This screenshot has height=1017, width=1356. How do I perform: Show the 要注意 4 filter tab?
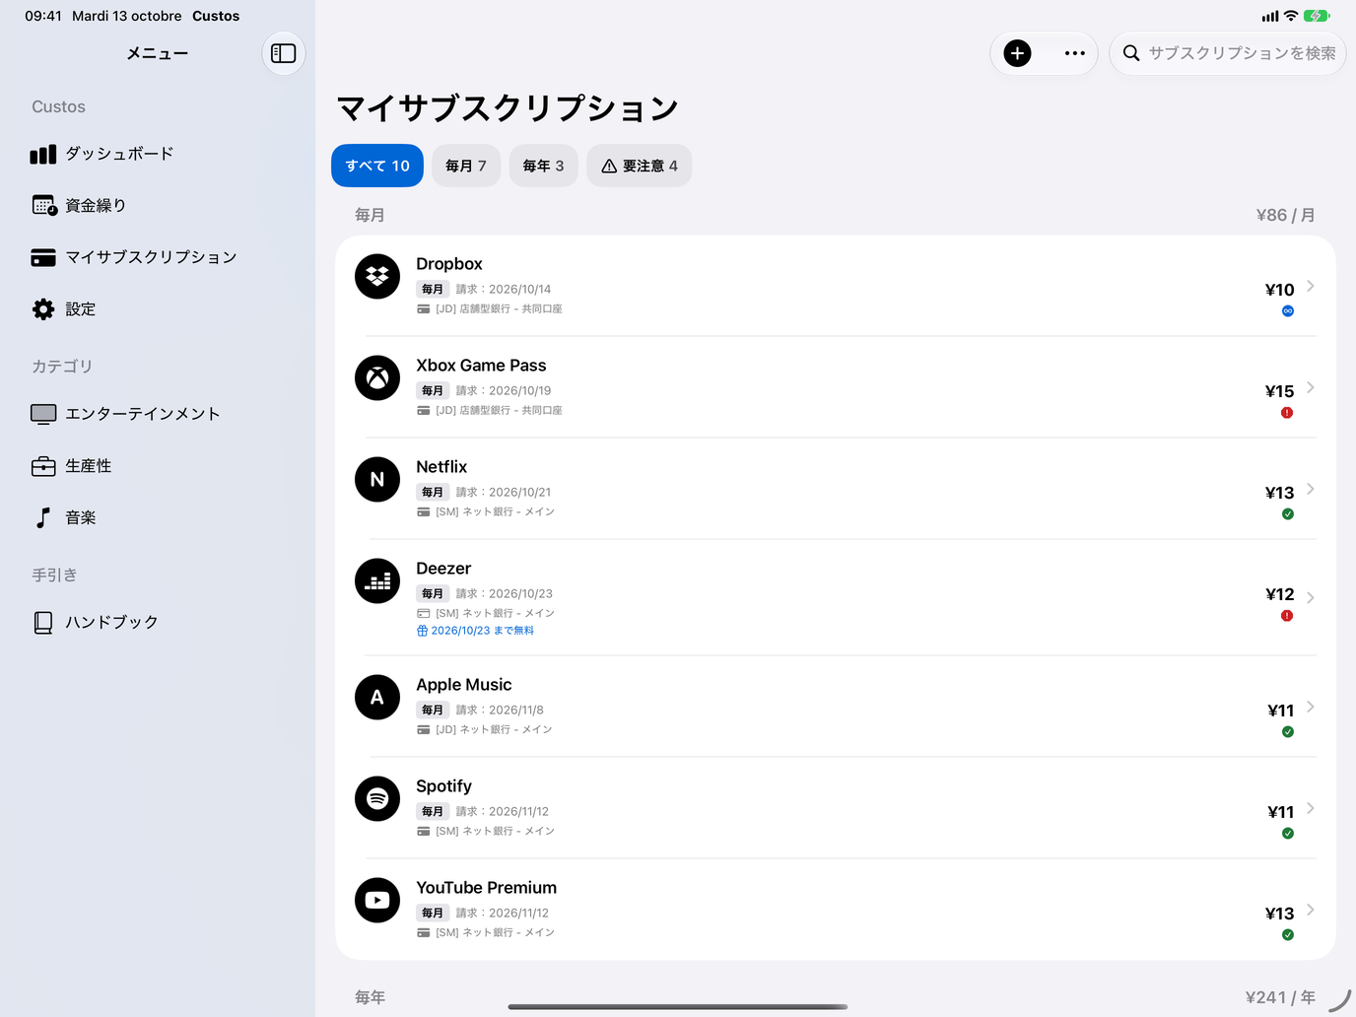pos(640,166)
